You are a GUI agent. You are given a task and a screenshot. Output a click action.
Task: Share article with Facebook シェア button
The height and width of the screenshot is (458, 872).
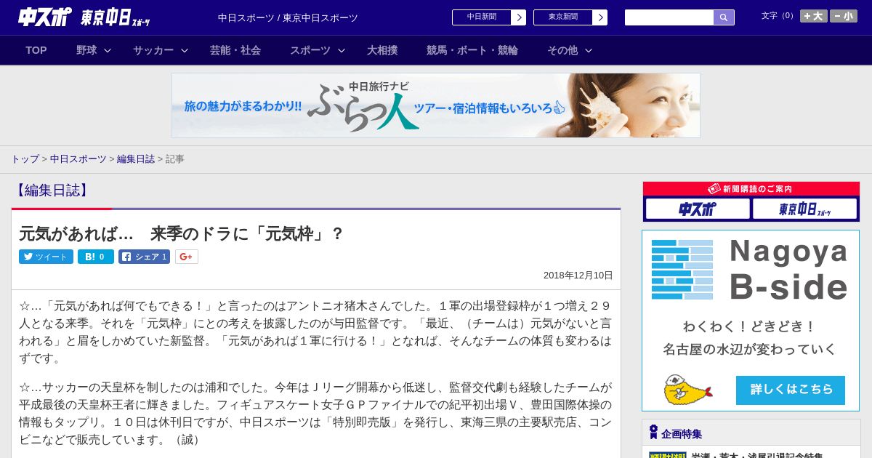(x=144, y=257)
